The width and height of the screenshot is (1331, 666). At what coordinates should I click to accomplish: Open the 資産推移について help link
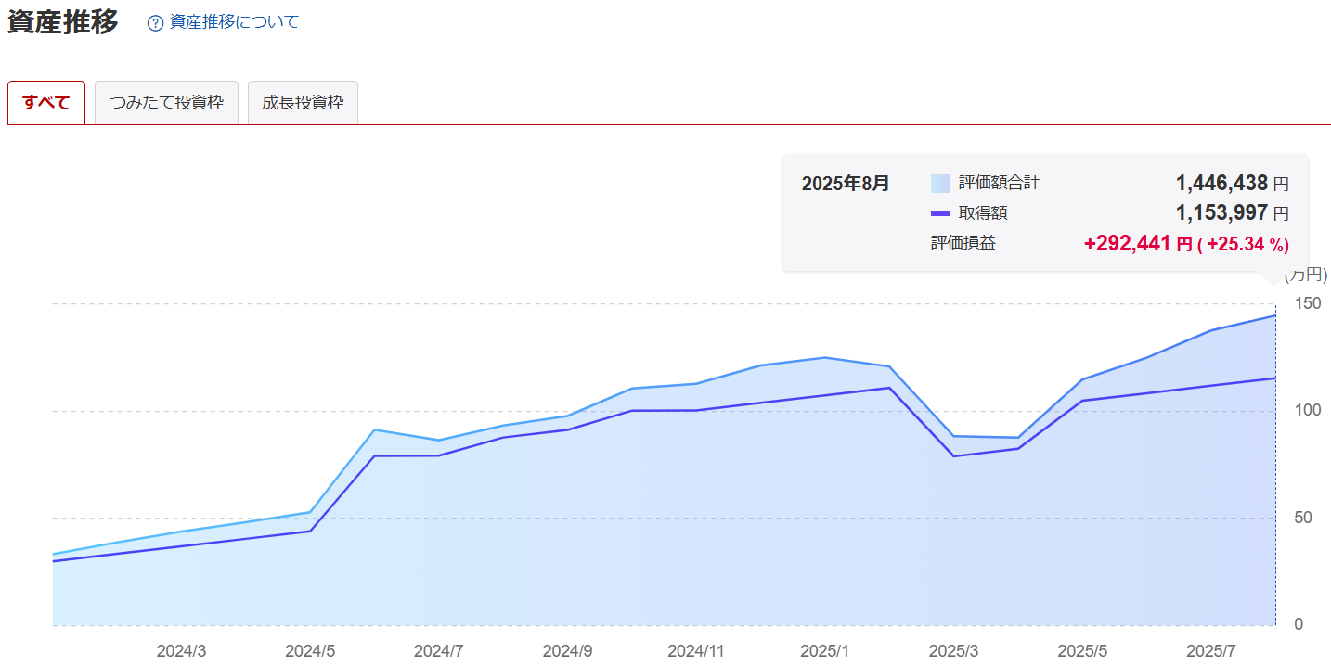234,22
